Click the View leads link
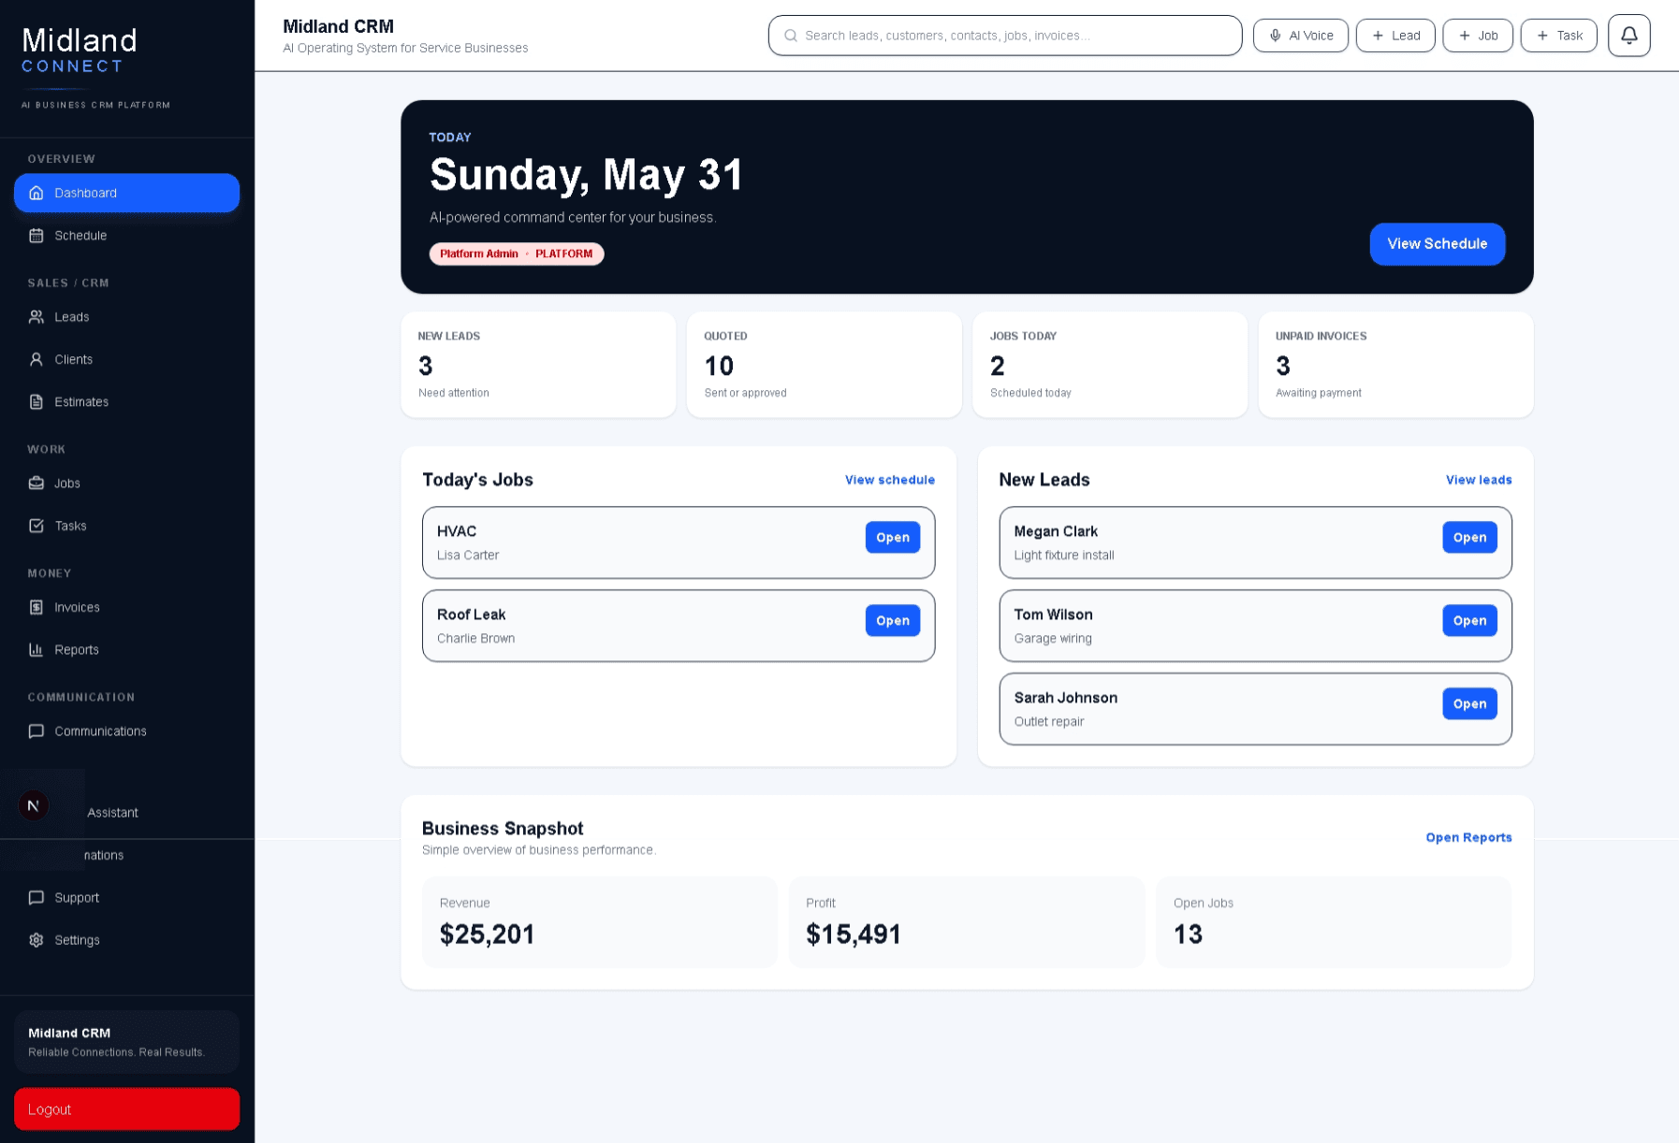 click(x=1479, y=480)
